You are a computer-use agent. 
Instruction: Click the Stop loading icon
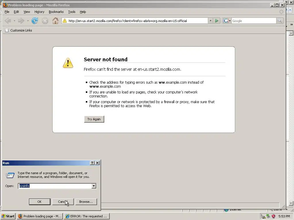(45, 21)
